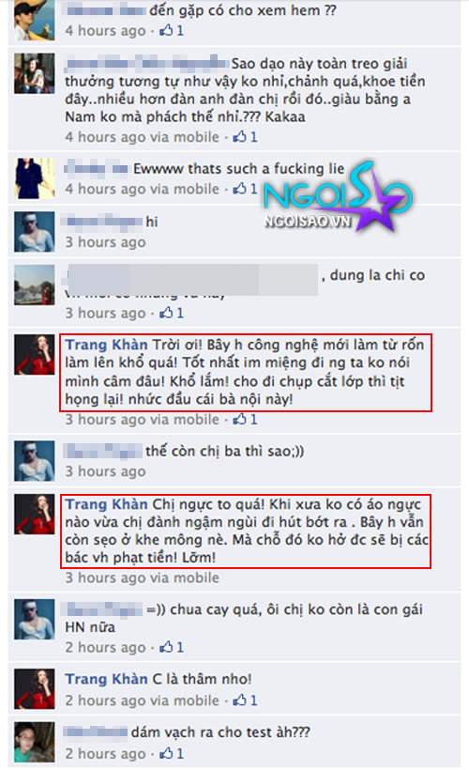Image resolution: width=469 pixels, height=770 pixels.
Task: Click sunglasses man avatar beside 'hi' comment
Action: point(35,232)
